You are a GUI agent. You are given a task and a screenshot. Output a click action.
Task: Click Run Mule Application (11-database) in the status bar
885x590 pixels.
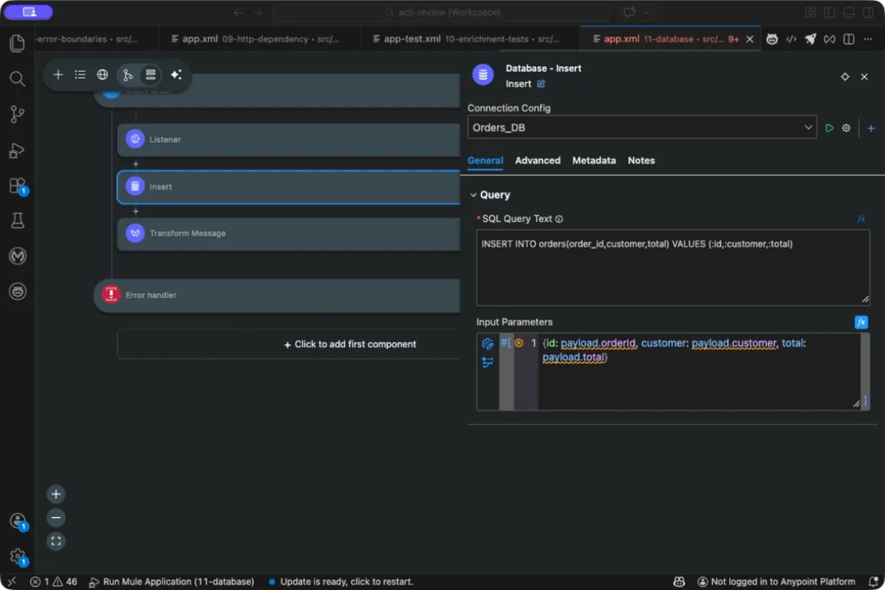[x=171, y=582]
